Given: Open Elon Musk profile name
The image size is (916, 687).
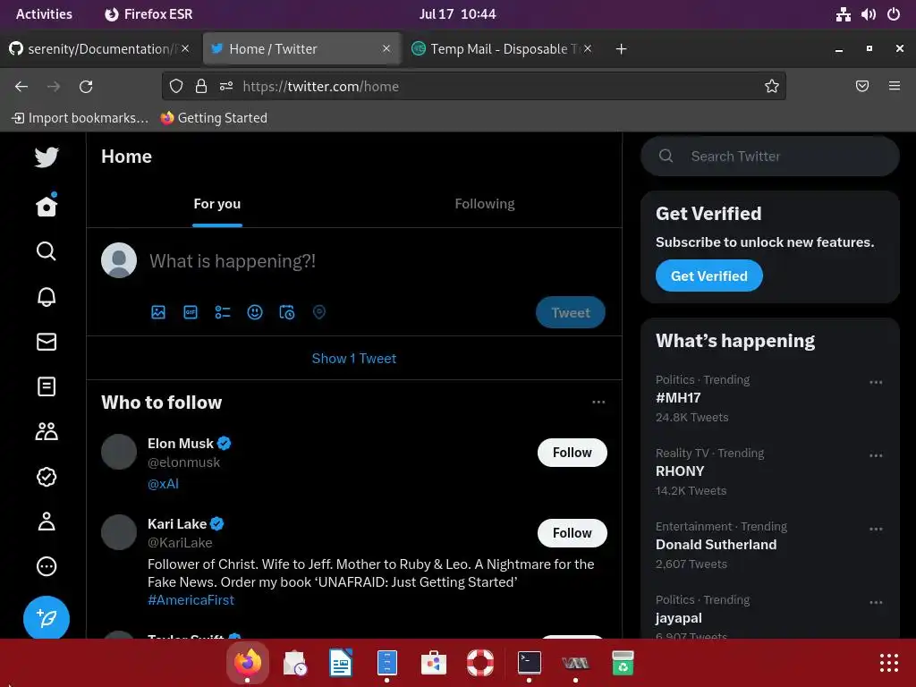Looking at the screenshot, I should click(181, 444).
